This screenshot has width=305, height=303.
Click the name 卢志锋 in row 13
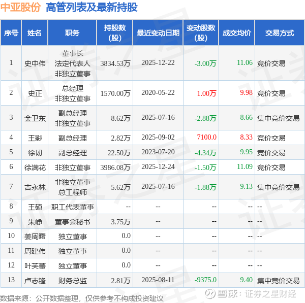[x=35, y=281]
